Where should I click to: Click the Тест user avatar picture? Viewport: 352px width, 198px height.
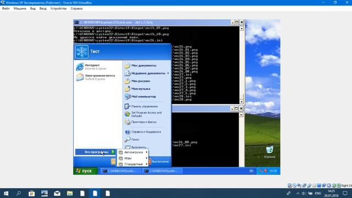[81, 51]
